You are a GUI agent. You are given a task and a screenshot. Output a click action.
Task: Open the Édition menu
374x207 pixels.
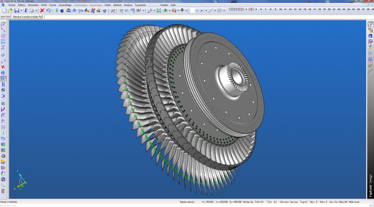point(22,5)
